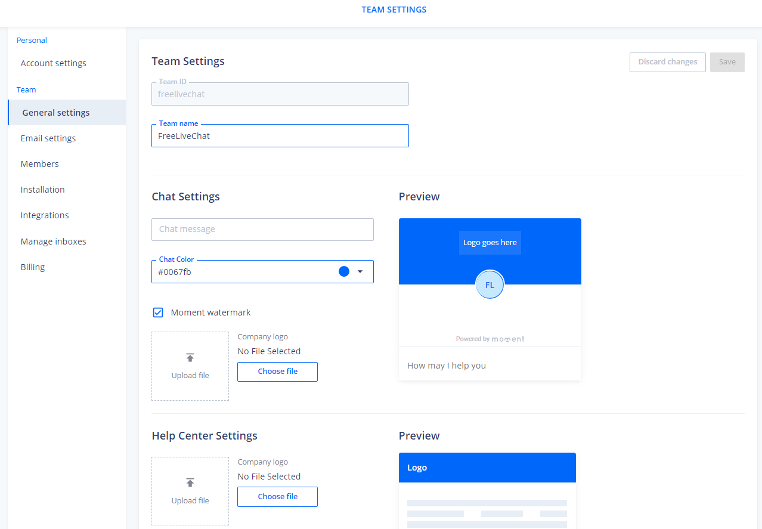The height and width of the screenshot is (529, 762).
Task: Click the FL avatar in chat preview
Action: coord(490,285)
